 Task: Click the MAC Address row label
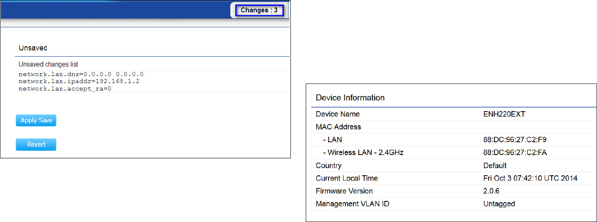pyautogui.click(x=338, y=127)
